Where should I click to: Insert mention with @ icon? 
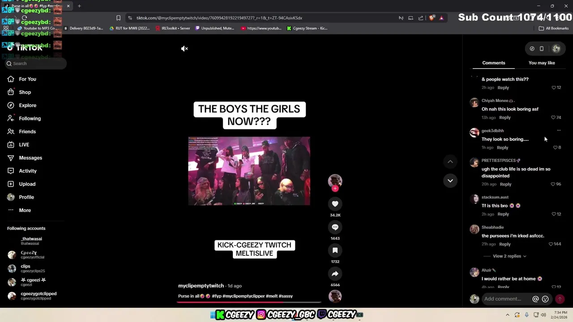point(535,299)
